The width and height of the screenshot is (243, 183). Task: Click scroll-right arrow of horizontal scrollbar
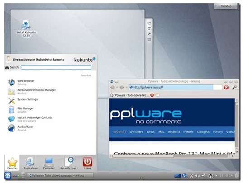[233, 156]
